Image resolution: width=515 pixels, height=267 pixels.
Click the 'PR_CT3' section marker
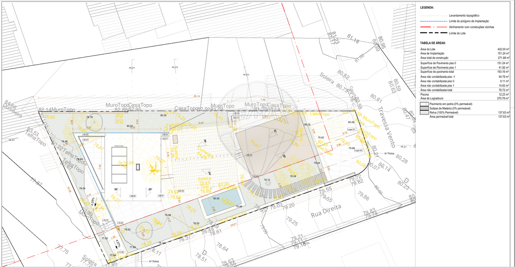coord(246,75)
